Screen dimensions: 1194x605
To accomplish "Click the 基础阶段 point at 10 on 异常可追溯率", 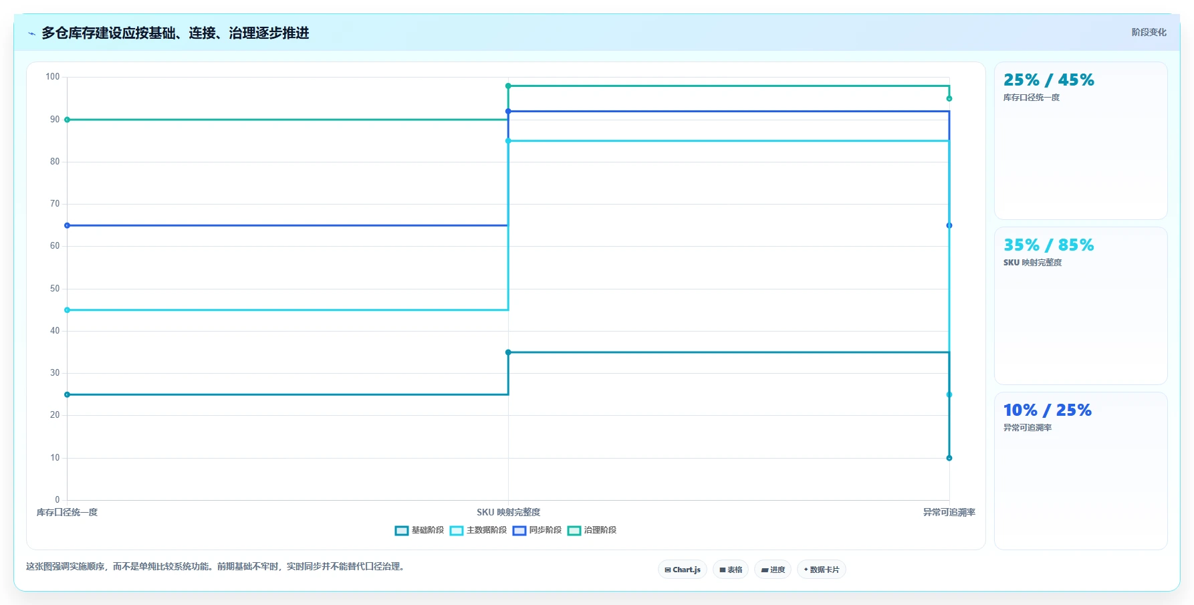I will (949, 458).
